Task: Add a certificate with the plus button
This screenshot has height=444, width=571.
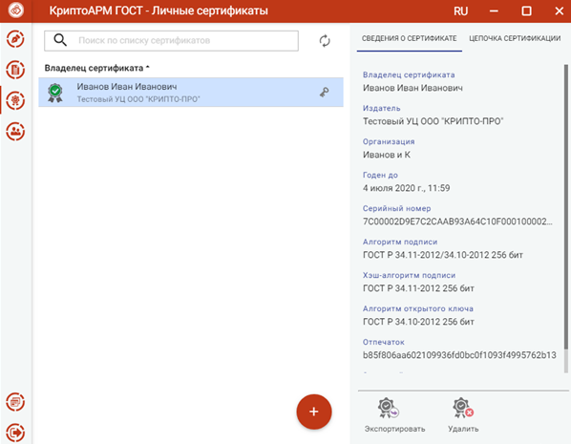Action: (x=314, y=412)
